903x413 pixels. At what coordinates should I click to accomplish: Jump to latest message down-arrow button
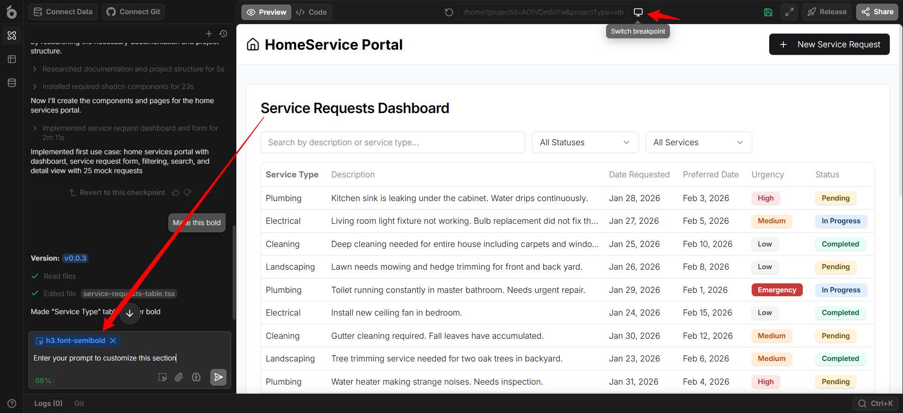coord(130,313)
